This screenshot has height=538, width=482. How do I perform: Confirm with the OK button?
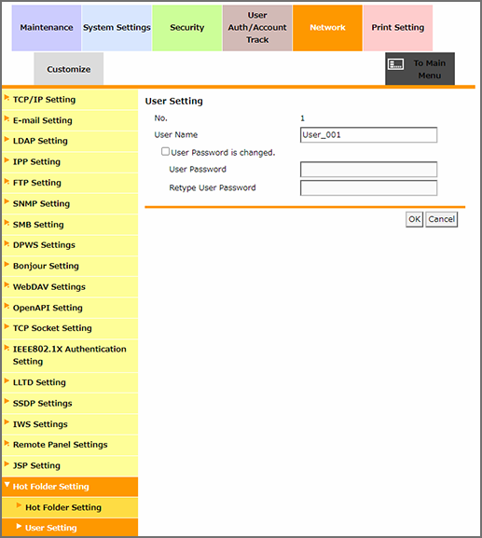point(415,219)
